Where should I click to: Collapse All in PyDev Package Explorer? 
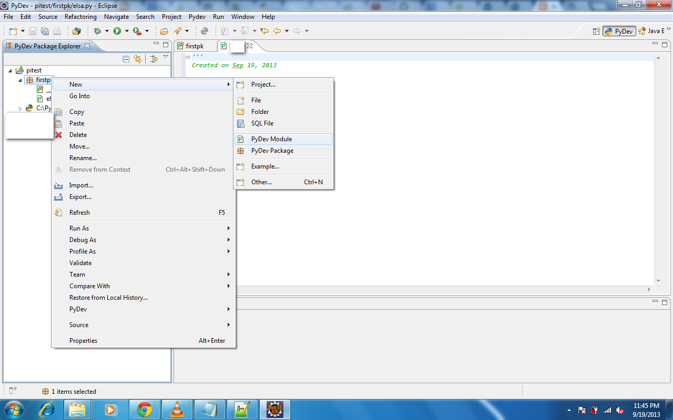point(126,59)
